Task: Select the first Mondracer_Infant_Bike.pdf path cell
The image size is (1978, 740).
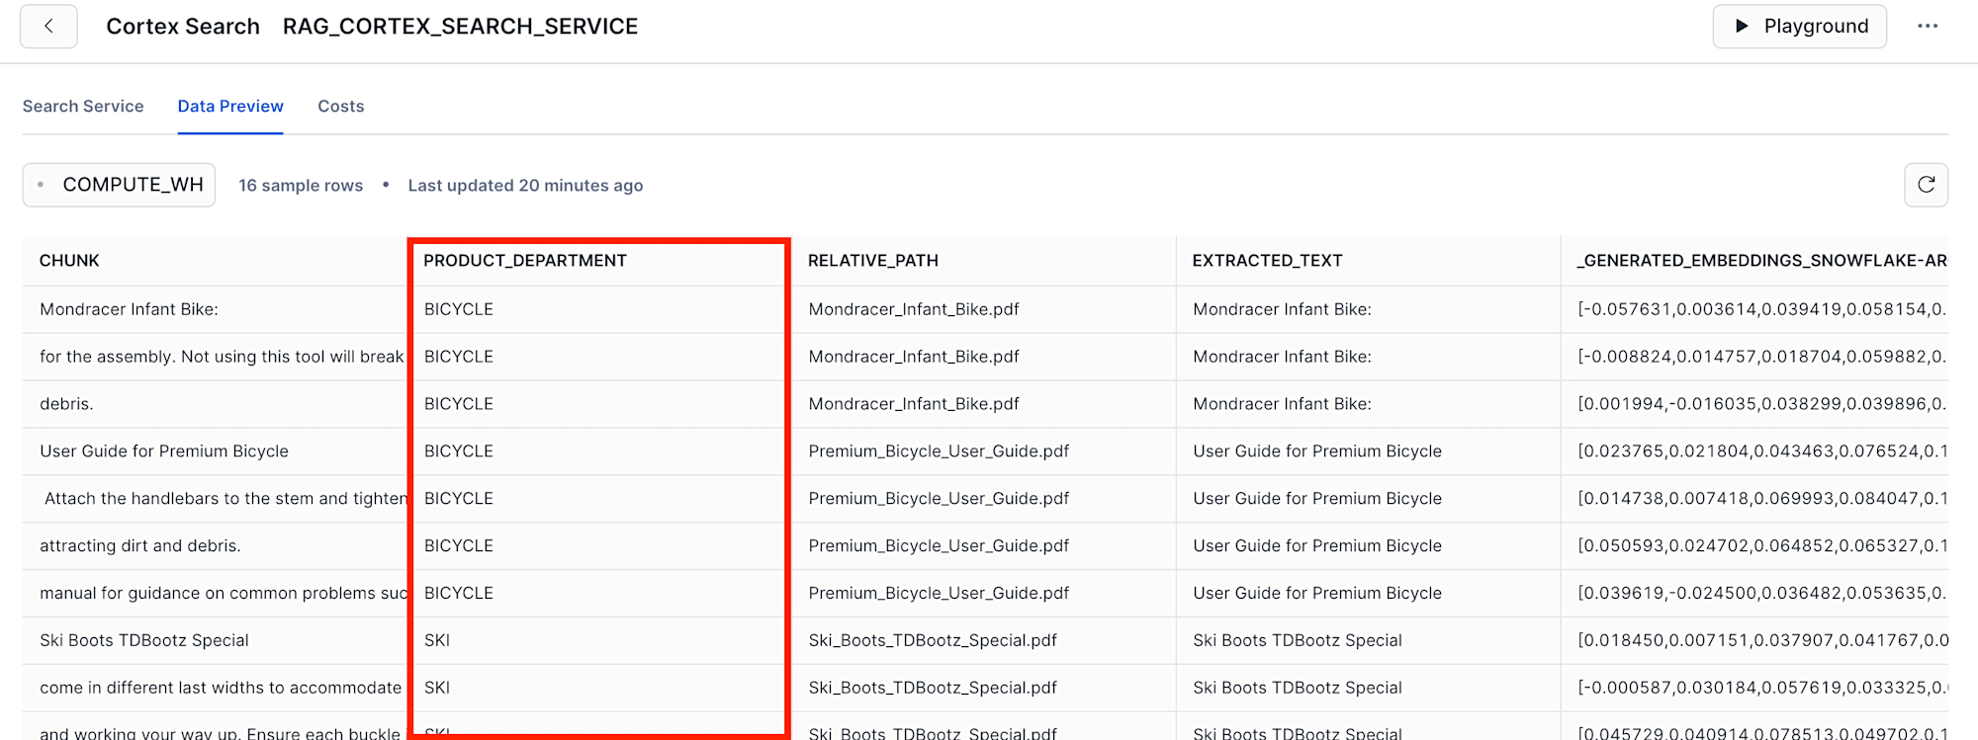Action: (913, 309)
